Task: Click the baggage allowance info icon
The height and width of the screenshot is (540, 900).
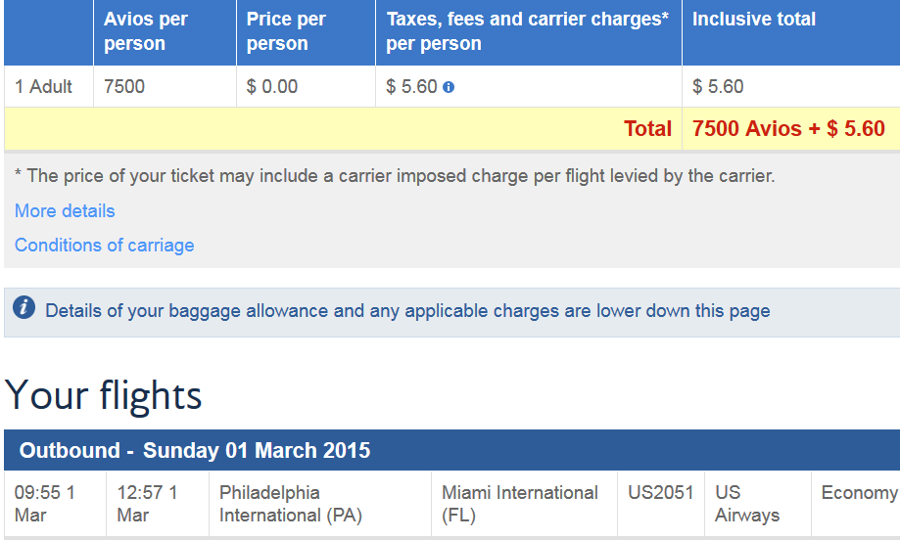Action: (24, 308)
